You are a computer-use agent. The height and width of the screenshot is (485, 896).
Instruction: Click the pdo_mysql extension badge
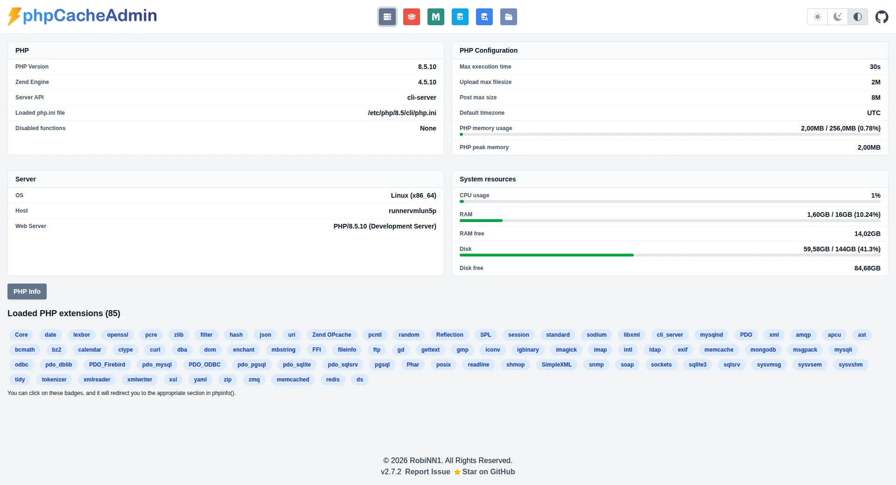[157, 365]
